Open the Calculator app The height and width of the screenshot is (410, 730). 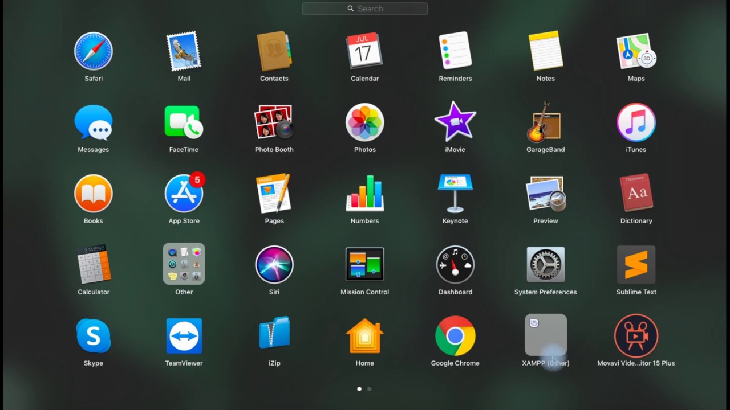point(94,265)
